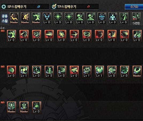Viewport: 143px width, 121px height.
Task: Click the Lv 3 EX skill in third row
Action: pyautogui.click(x=49, y=72)
